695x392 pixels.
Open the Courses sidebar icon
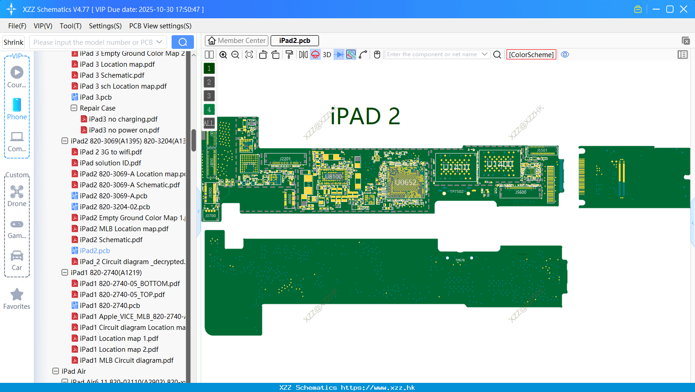pyautogui.click(x=17, y=77)
